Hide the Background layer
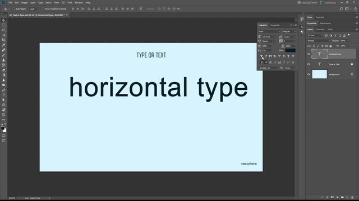The height and width of the screenshot is (201, 359). [x=309, y=74]
